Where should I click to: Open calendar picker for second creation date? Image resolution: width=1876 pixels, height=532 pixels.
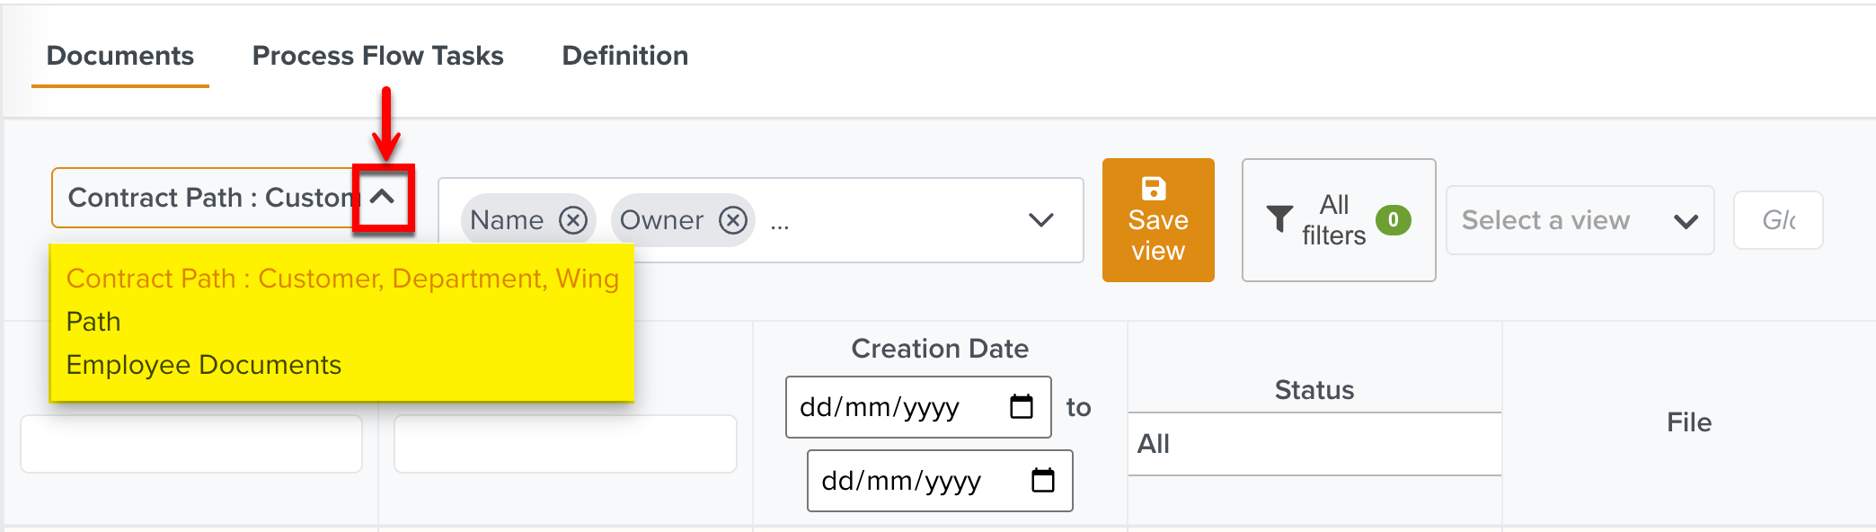pyautogui.click(x=1043, y=481)
